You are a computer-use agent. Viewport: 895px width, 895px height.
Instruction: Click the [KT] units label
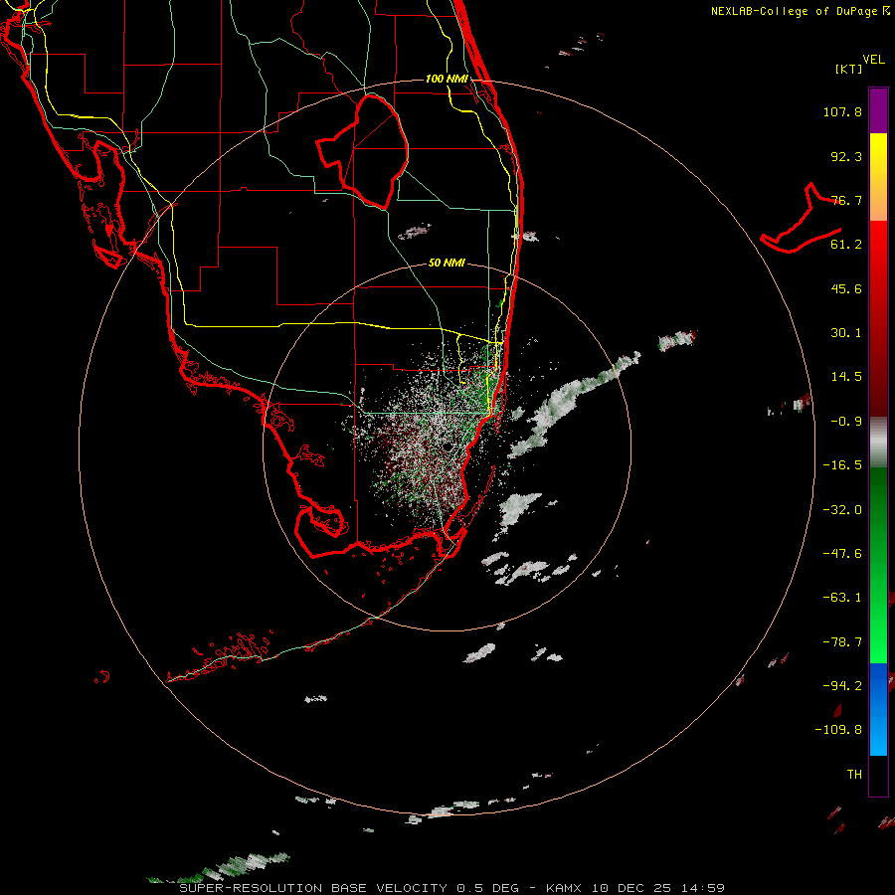[x=849, y=69]
